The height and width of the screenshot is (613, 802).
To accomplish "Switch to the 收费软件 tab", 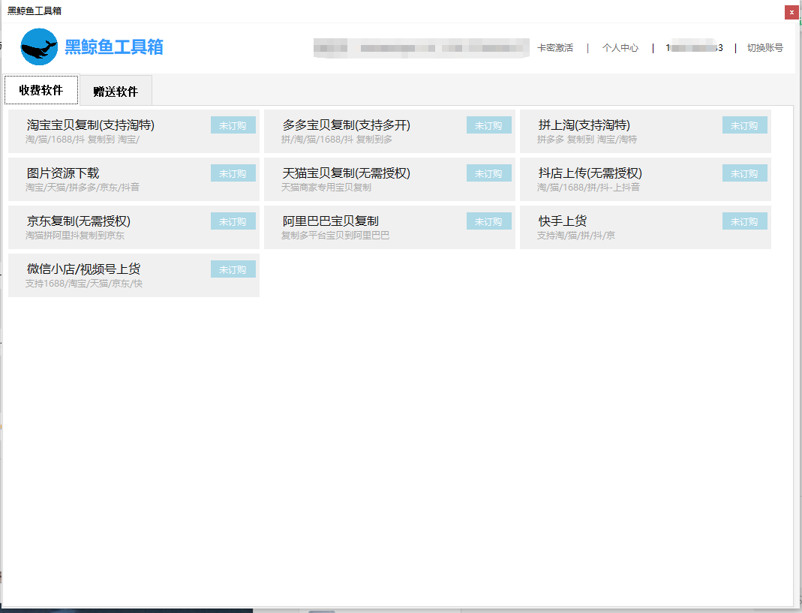I will [41, 90].
